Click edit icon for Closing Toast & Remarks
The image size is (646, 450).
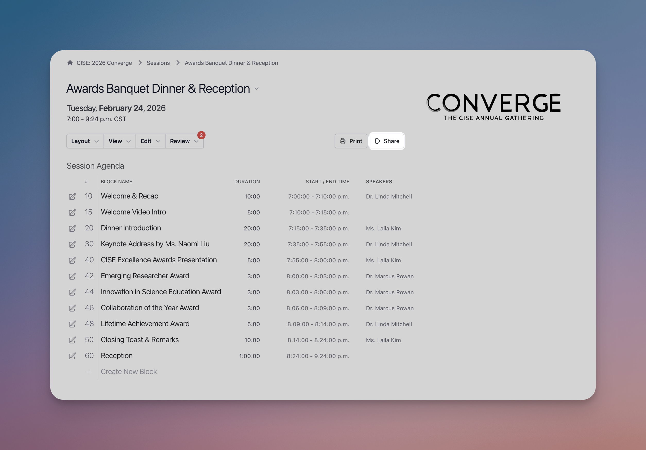click(x=72, y=340)
